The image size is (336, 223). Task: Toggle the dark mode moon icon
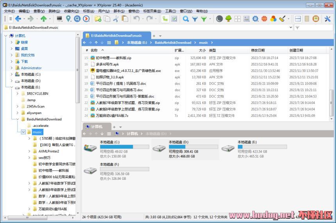(x=219, y=19)
